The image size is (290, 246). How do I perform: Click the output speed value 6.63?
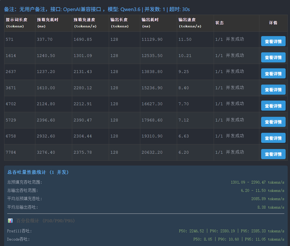184,136
